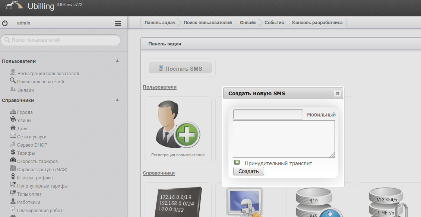This screenshot has width=421, height=217.
Task: Click the Сервера доступа (NAS) icon
Action: point(13,169)
